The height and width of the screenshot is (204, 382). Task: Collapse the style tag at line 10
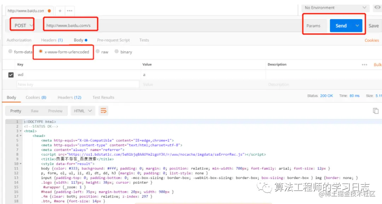[x=21, y=164]
